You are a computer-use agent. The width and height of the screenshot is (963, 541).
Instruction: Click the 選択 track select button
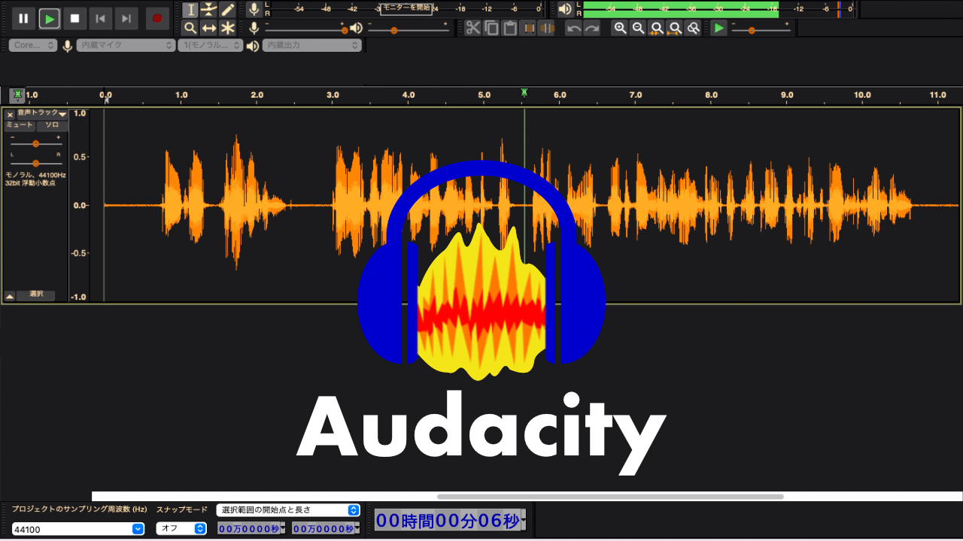pos(36,295)
